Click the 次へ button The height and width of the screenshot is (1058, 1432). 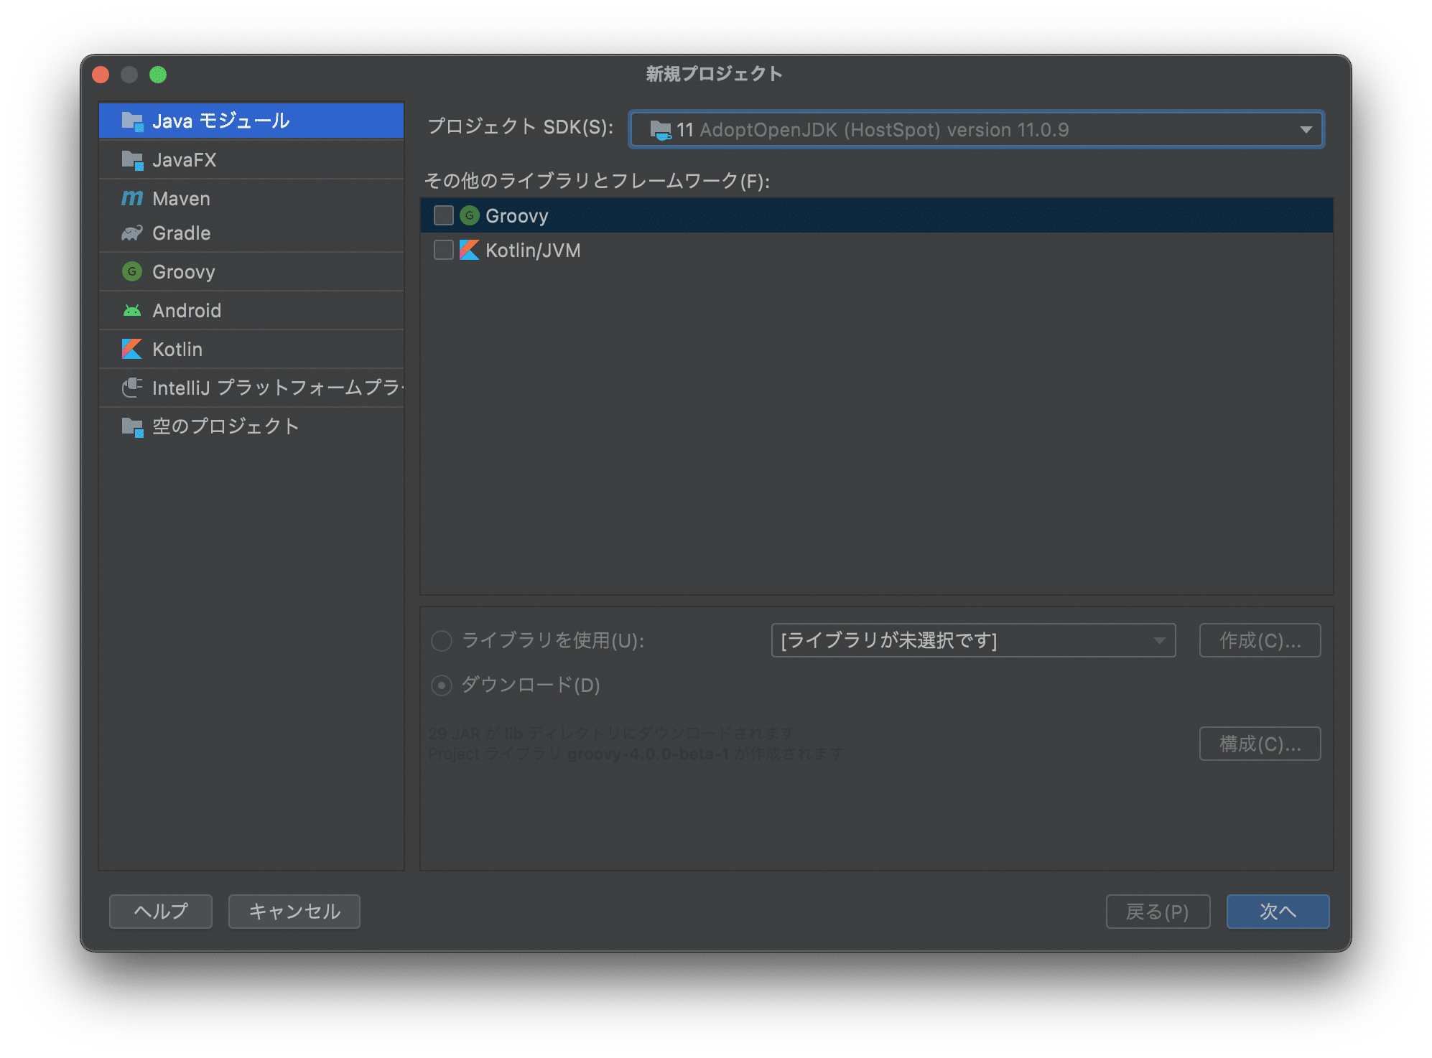tap(1278, 912)
